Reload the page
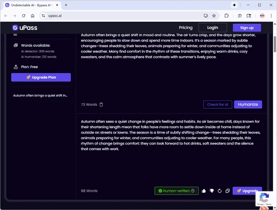Image resolution: width=277 pixels, height=210 pixels. [x=23, y=16]
